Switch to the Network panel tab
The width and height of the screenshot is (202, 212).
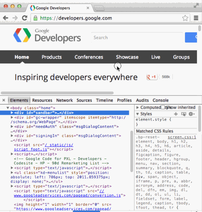click(x=65, y=100)
